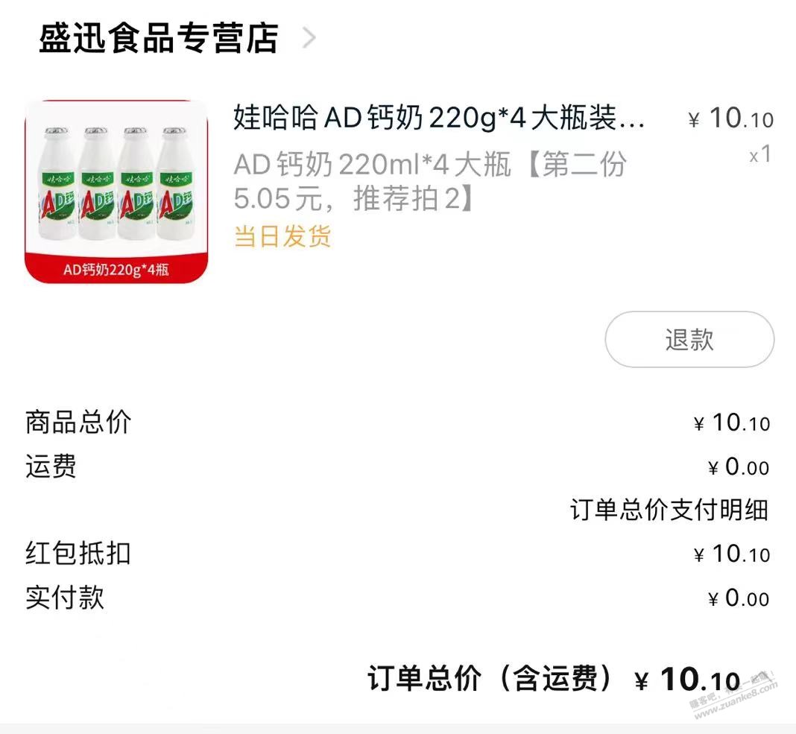Open 订单总价支付明细 payment details
796x734 pixels.
click(x=669, y=510)
